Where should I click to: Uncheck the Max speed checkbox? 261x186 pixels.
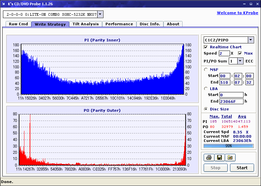[x=240, y=53]
